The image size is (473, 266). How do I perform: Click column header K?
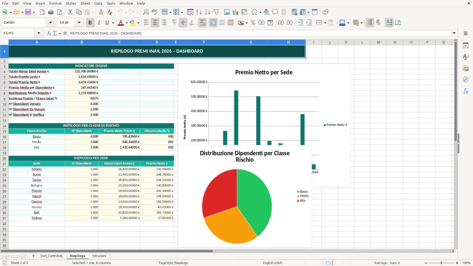pos(346,42)
